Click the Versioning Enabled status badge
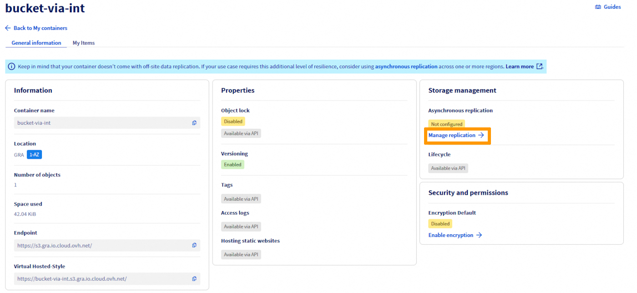Viewport: 637px width, 293px height. [x=233, y=164]
